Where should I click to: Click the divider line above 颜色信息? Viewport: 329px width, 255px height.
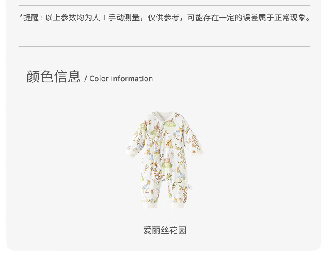[164, 46]
